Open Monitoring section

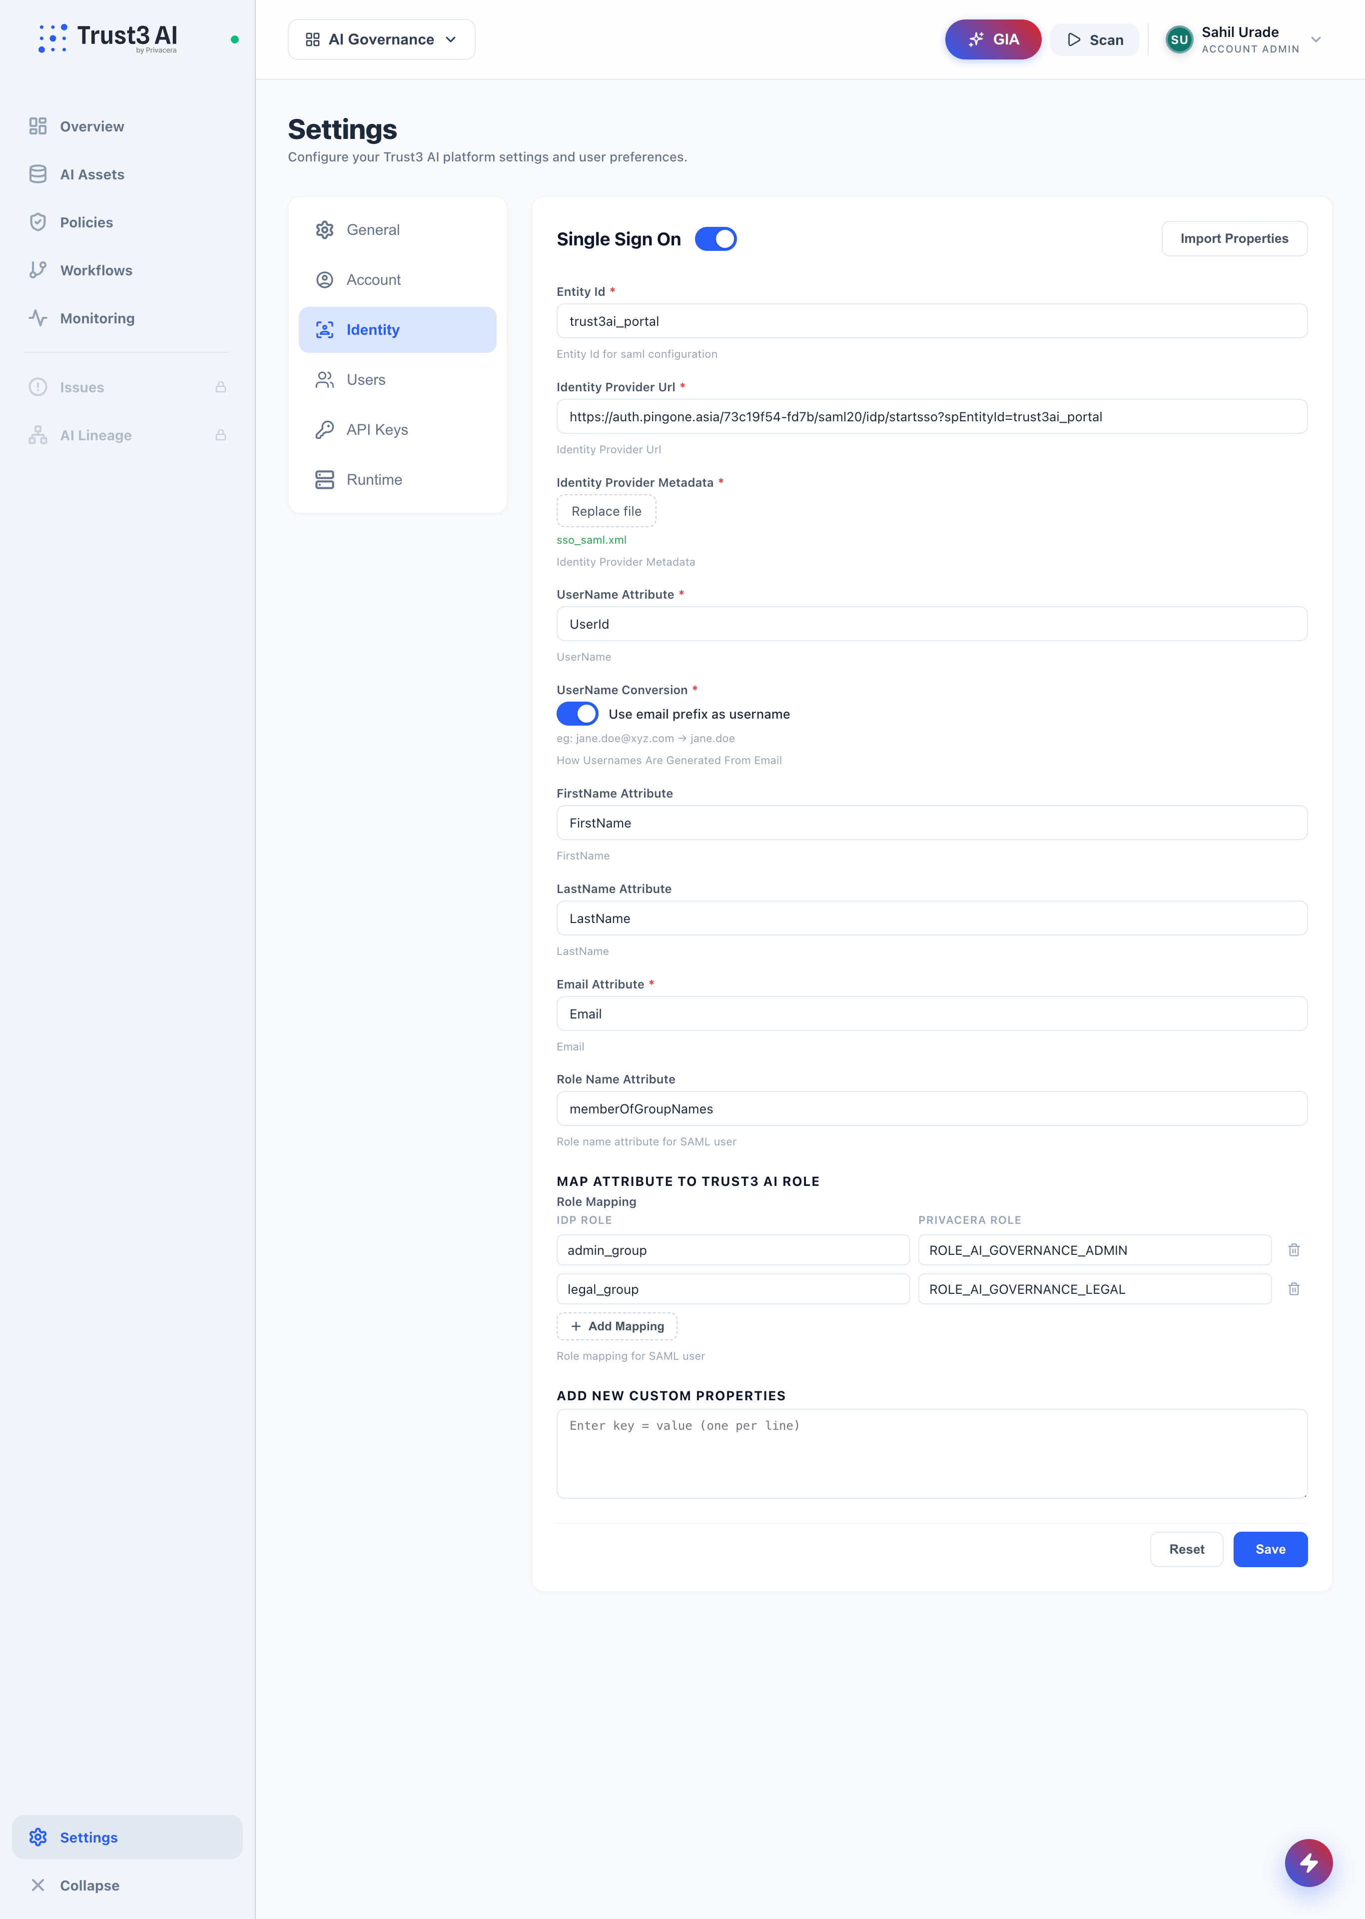(127, 318)
